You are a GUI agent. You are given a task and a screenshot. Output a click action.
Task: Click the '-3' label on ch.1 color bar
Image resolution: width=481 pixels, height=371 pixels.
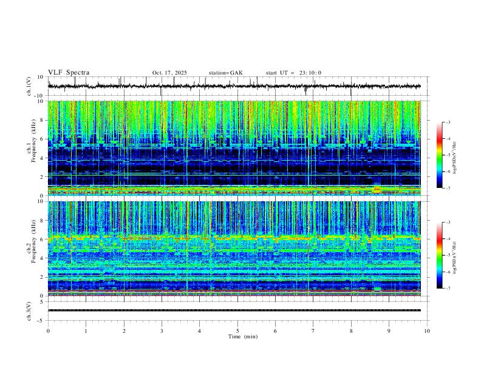pyautogui.click(x=448, y=122)
